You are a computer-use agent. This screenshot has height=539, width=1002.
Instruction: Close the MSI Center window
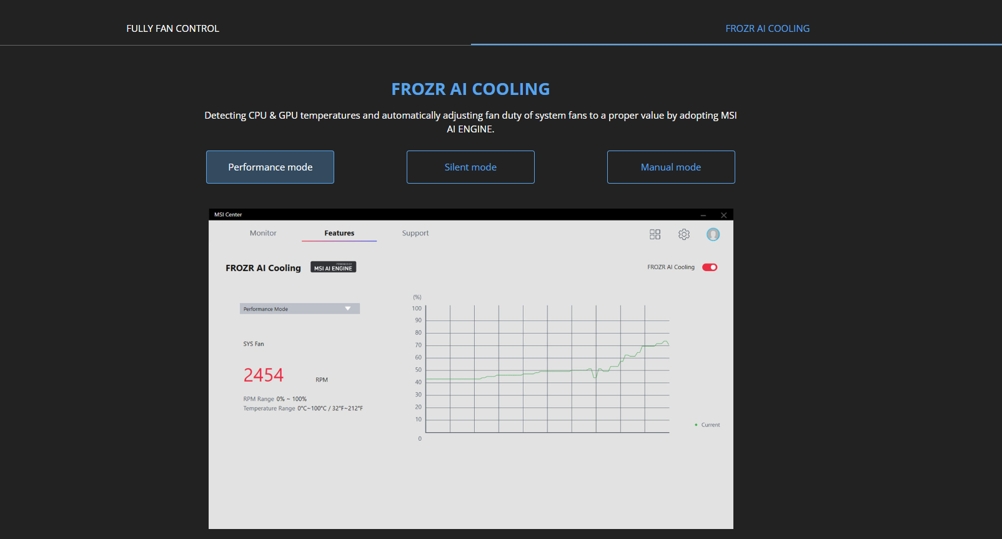724,215
